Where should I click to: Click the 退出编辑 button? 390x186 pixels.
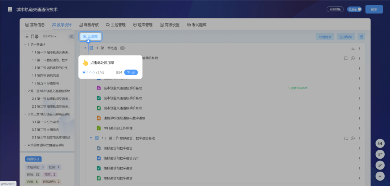coord(346,37)
